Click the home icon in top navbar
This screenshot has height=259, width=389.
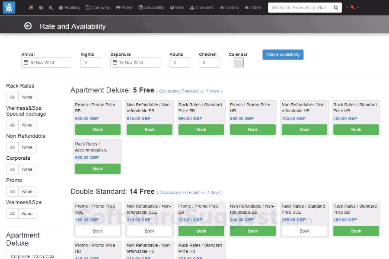tap(31, 8)
